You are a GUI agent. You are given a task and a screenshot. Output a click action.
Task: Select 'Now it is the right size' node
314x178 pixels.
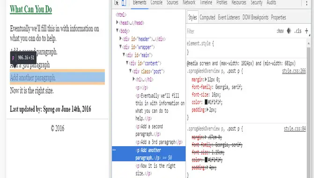pos(156,170)
